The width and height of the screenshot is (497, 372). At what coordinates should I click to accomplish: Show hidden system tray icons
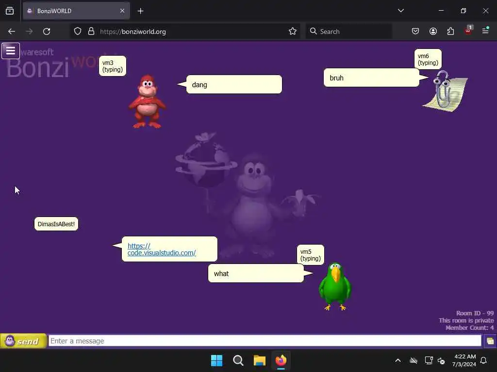pyautogui.click(x=398, y=360)
